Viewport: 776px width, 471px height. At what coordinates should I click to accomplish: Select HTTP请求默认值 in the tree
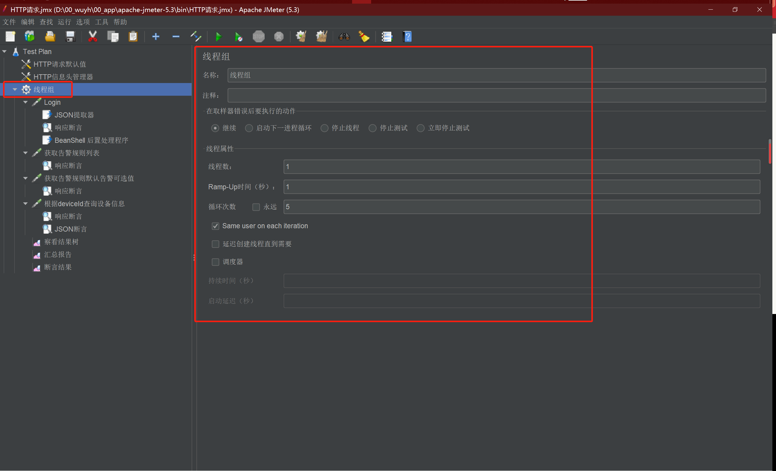click(x=59, y=64)
